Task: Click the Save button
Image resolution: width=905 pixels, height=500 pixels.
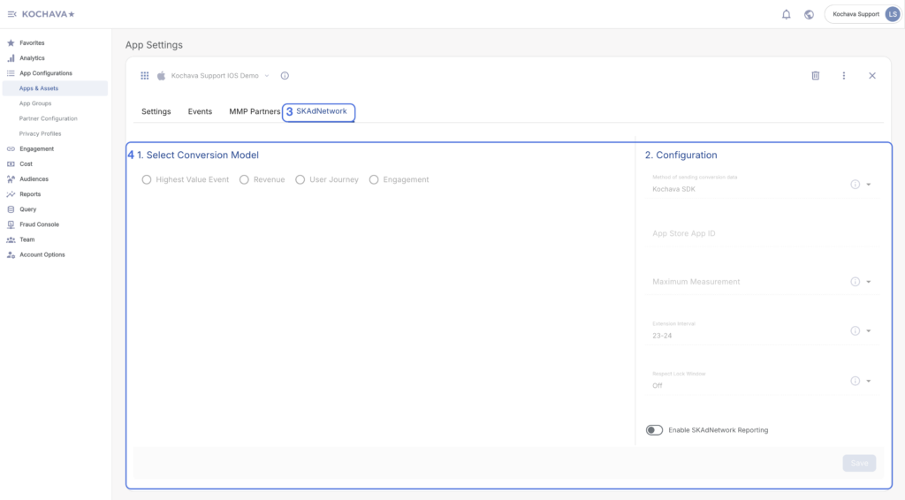Action: (858, 463)
